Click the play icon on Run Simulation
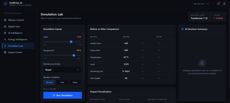The width and height of the screenshot is (230, 103). click(x=54, y=95)
